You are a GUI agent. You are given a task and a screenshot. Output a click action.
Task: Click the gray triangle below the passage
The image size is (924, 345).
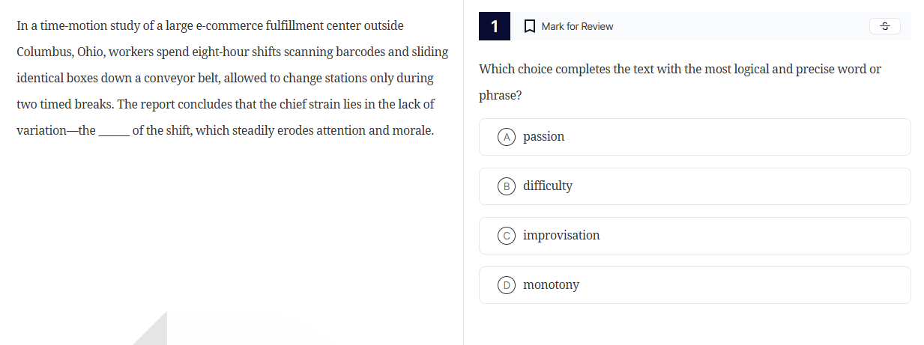coord(154,332)
